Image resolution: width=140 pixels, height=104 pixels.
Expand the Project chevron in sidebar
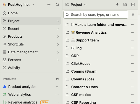point(58,21)
